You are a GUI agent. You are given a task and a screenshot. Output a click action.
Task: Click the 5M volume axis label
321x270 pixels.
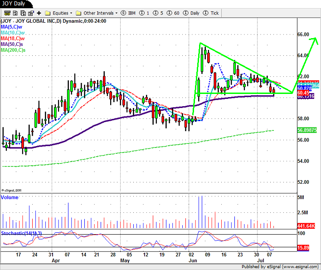[x=301, y=197]
